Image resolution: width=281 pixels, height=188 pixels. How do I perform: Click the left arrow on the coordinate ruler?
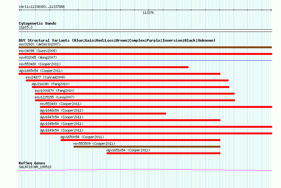(20, 10)
